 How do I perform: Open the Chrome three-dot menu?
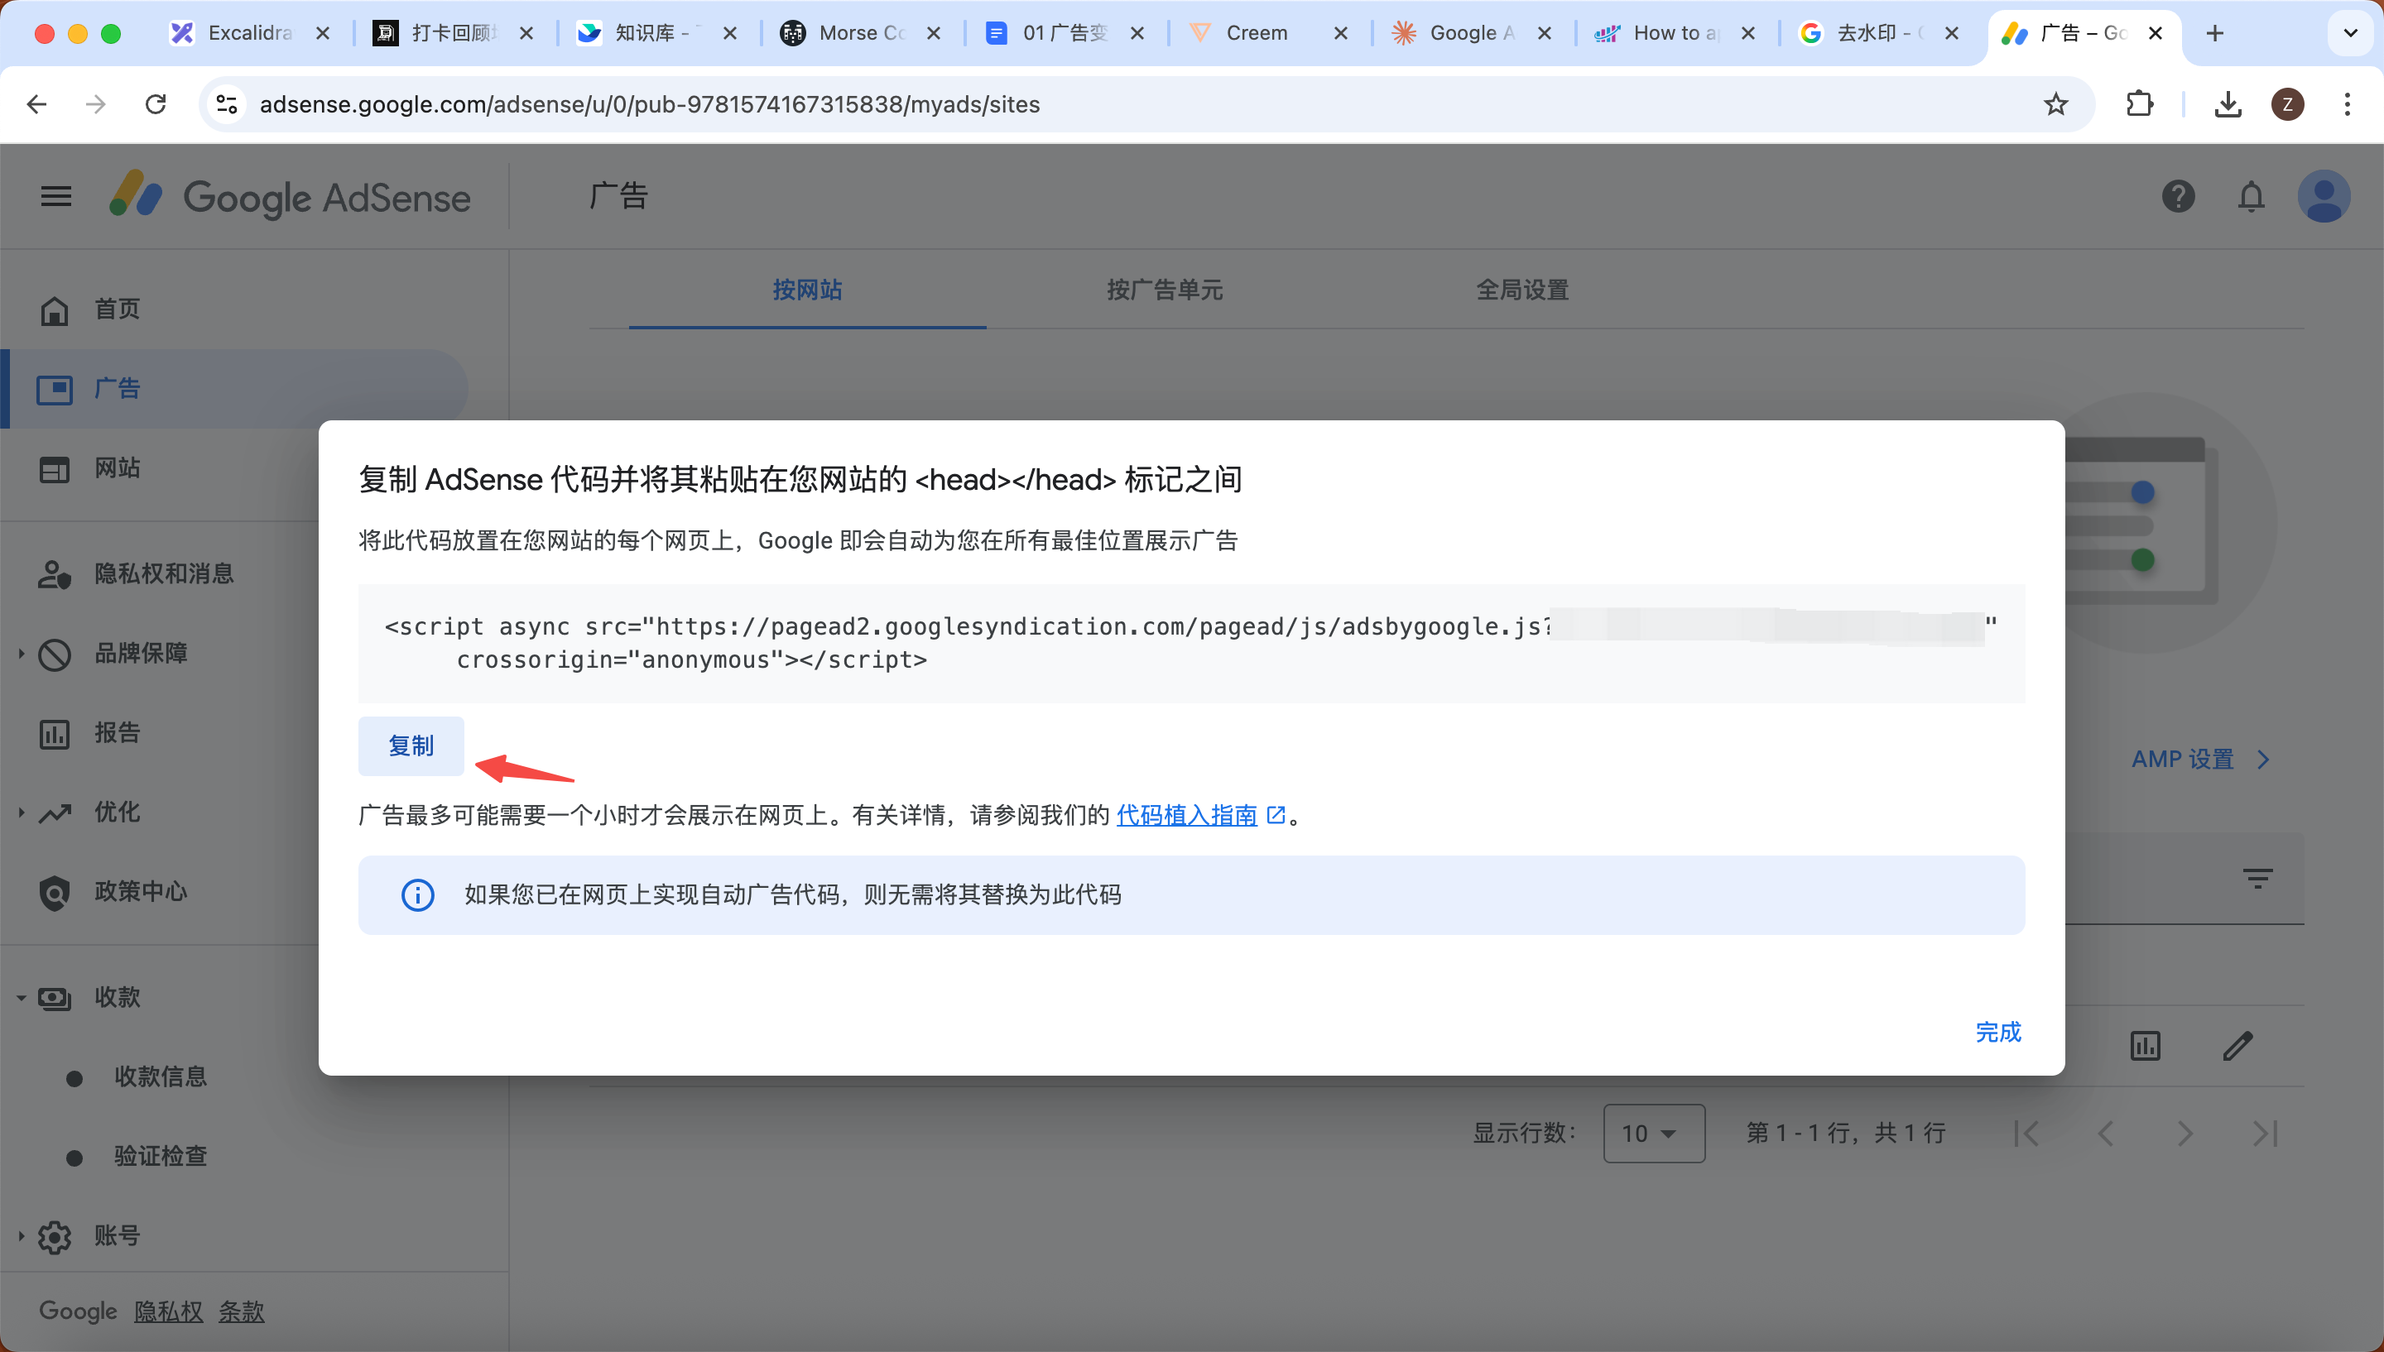click(x=2347, y=104)
